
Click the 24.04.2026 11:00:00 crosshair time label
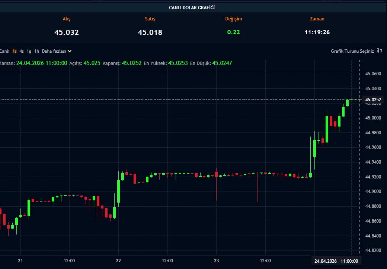(x=336, y=261)
